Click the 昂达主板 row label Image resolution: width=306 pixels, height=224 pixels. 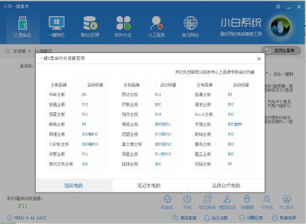click(x=130, y=94)
